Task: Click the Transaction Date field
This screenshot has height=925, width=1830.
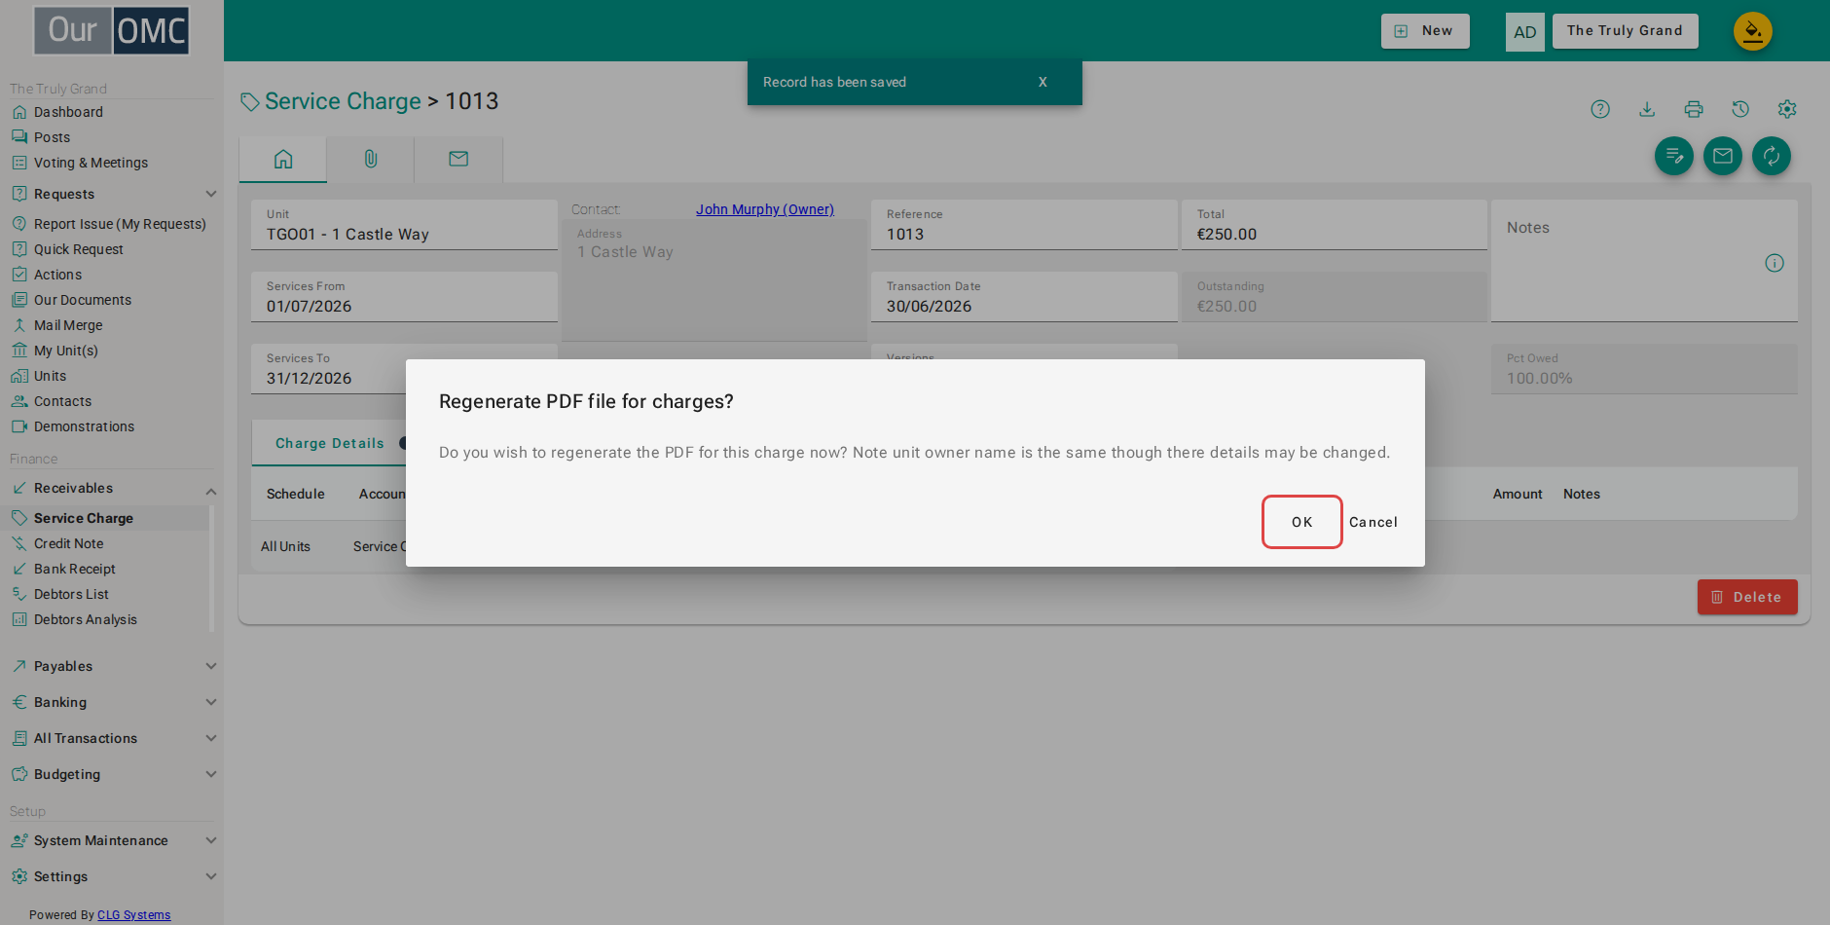Action: 1024,297
